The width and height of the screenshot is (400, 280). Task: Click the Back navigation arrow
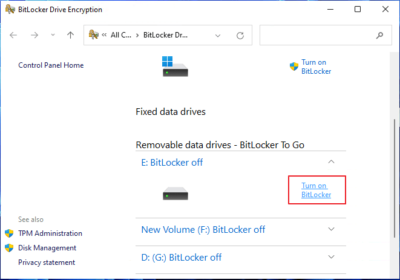[x=13, y=35]
